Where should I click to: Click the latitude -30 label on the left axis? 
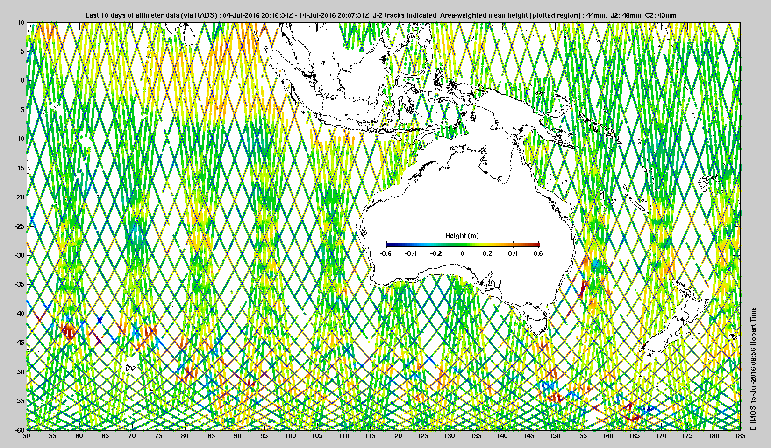19,255
